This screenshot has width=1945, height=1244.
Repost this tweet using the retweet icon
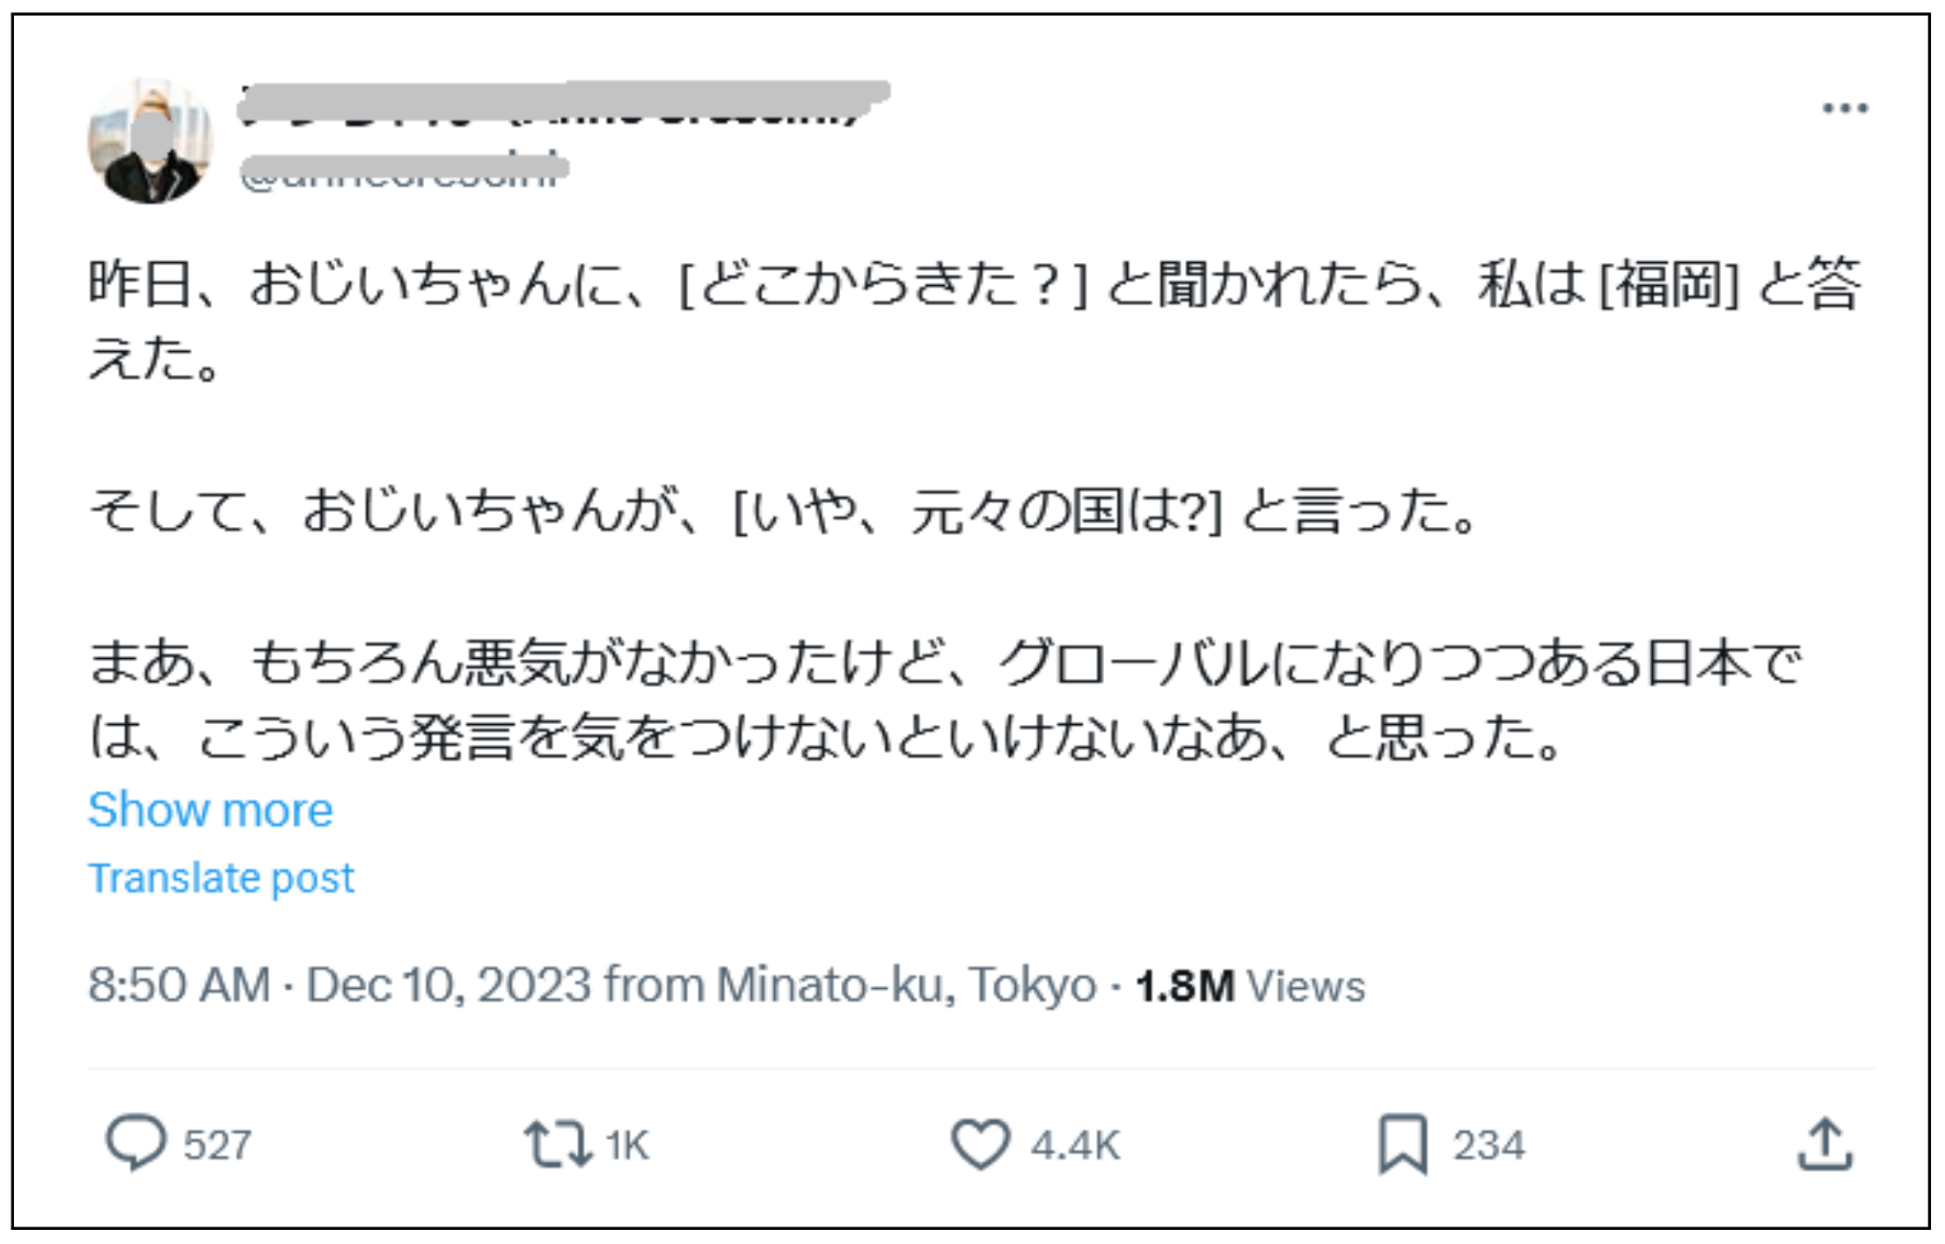[x=557, y=1144]
